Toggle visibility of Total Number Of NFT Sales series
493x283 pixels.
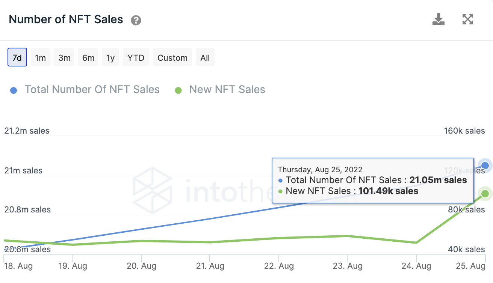pos(92,90)
